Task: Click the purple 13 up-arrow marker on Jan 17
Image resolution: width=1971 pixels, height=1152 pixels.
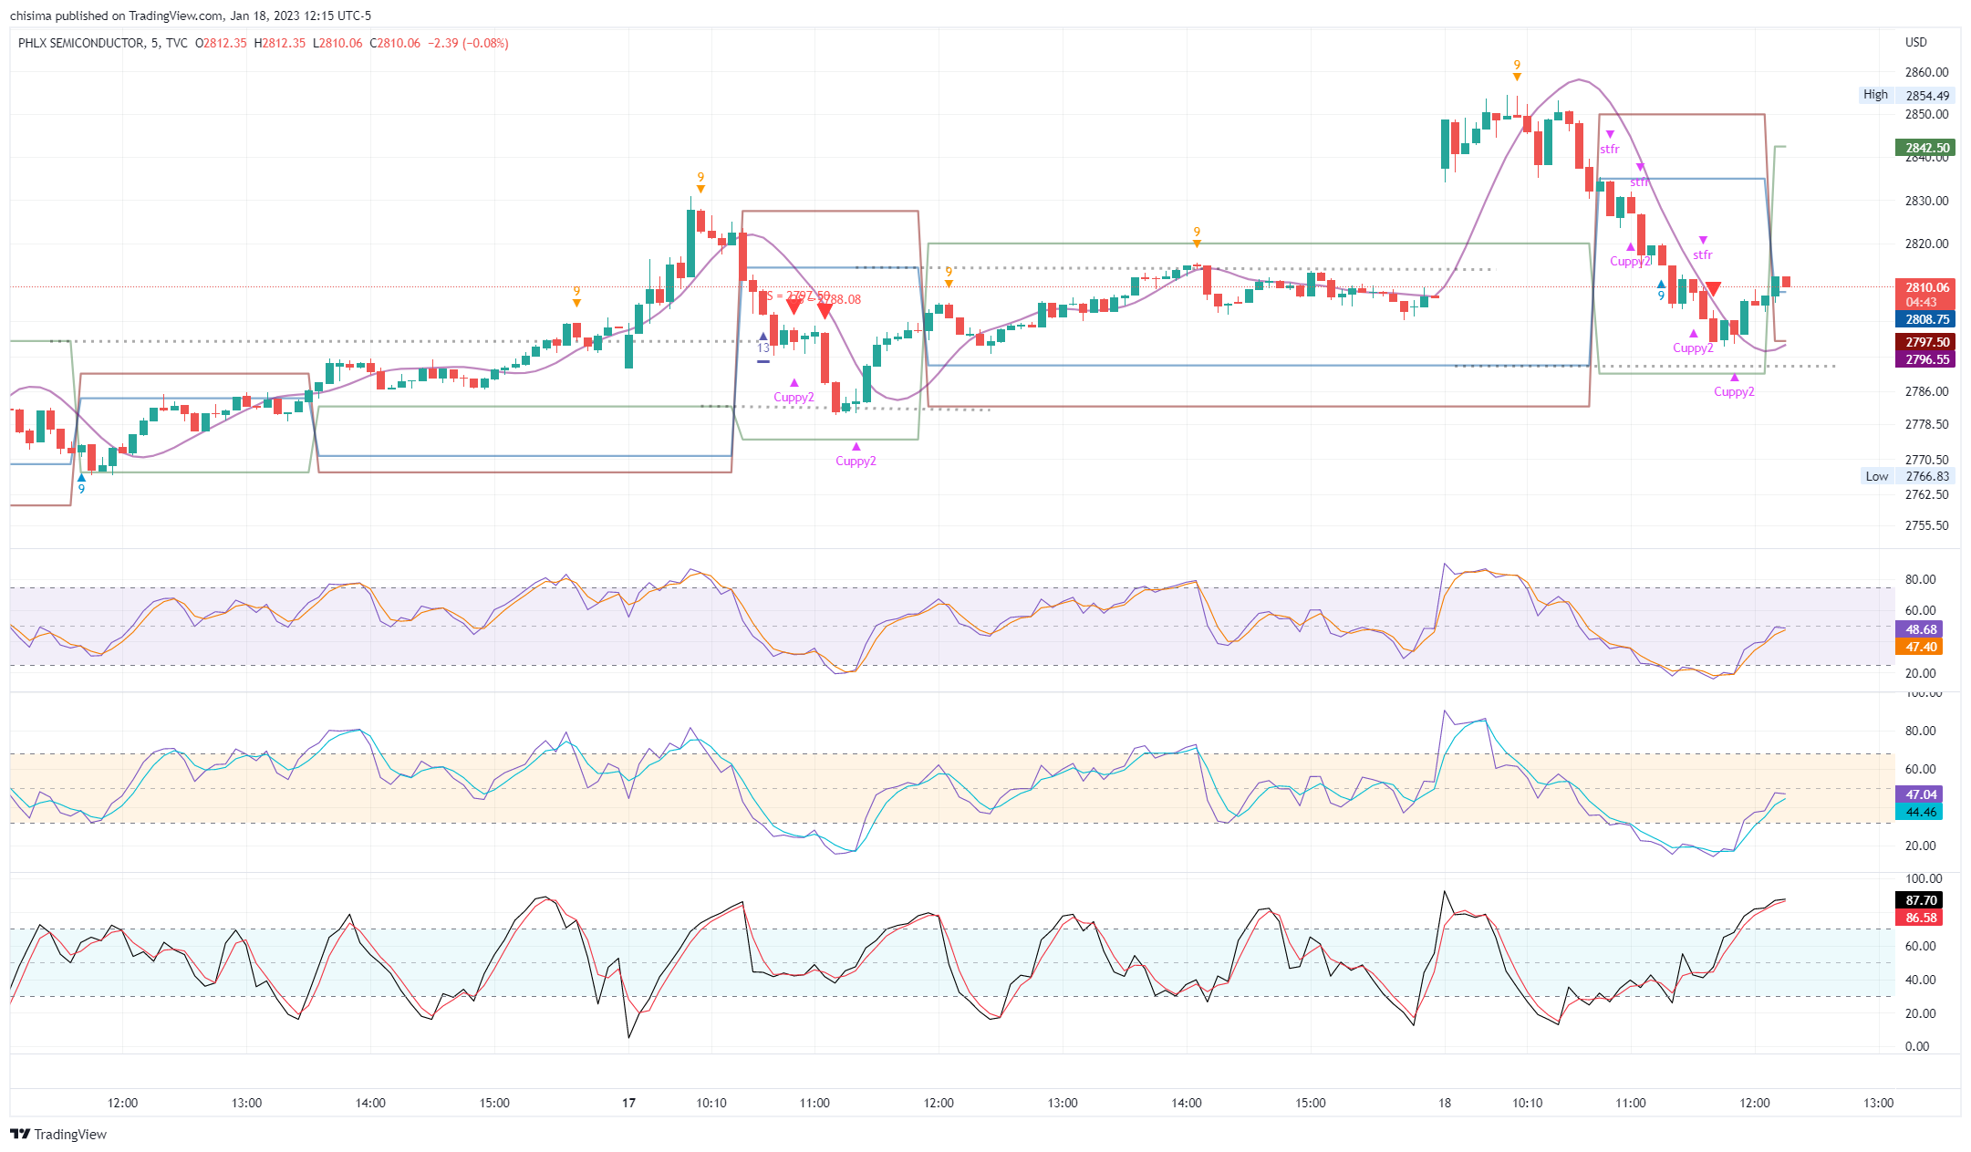Action: (x=762, y=337)
